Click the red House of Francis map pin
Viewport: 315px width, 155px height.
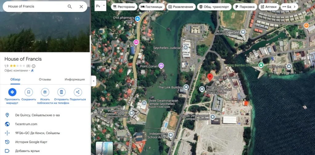[x=210, y=77]
